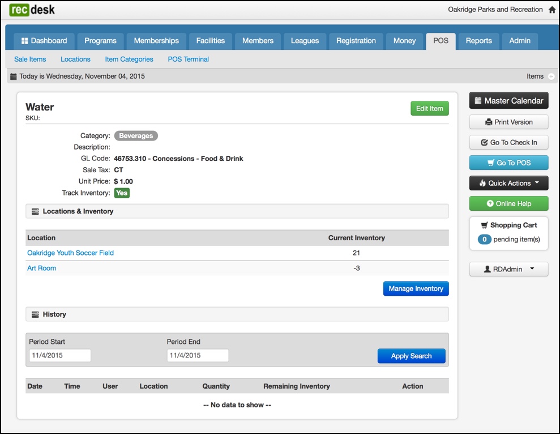Click the Quantity column header in History
Screen dimensions: 560x434
pyautogui.click(x=216, y=386)
